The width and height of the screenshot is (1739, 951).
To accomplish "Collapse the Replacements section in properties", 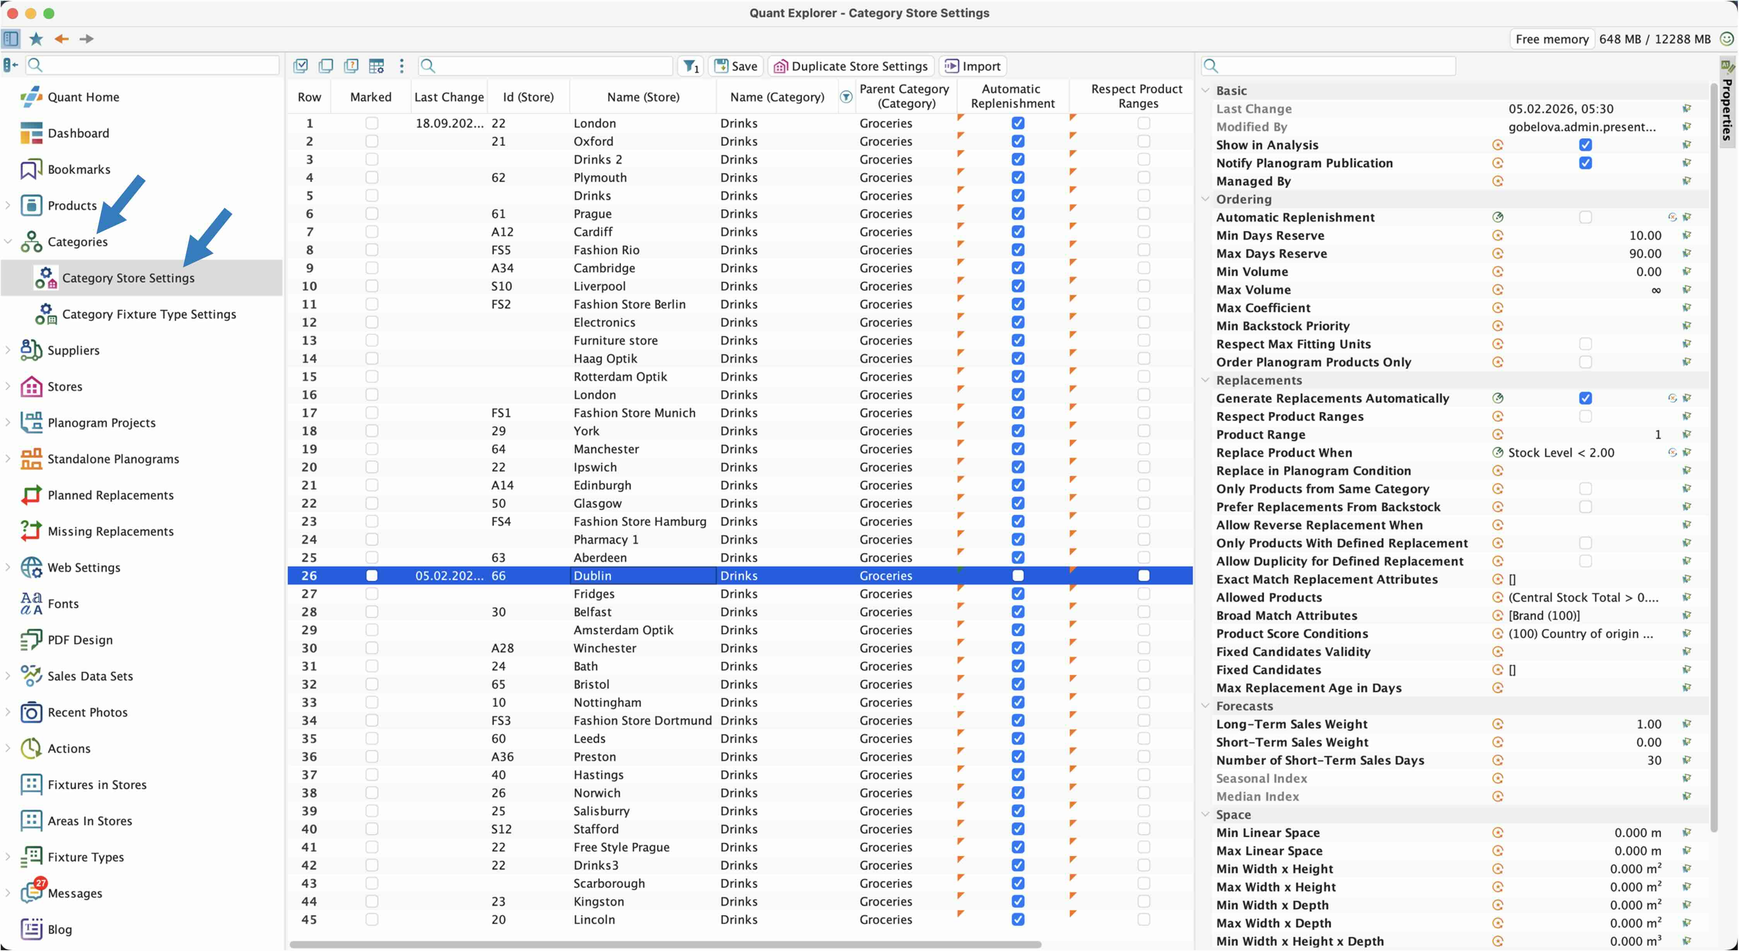I will 1206,380.
